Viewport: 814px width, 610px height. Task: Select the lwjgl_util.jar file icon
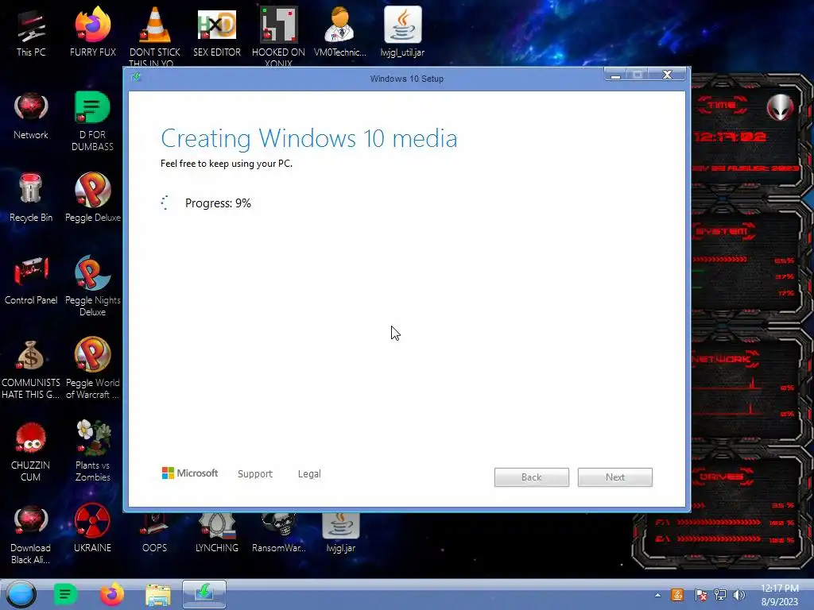point(402,32)
